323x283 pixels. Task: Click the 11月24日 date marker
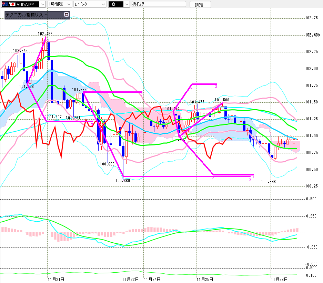point(152,279)
